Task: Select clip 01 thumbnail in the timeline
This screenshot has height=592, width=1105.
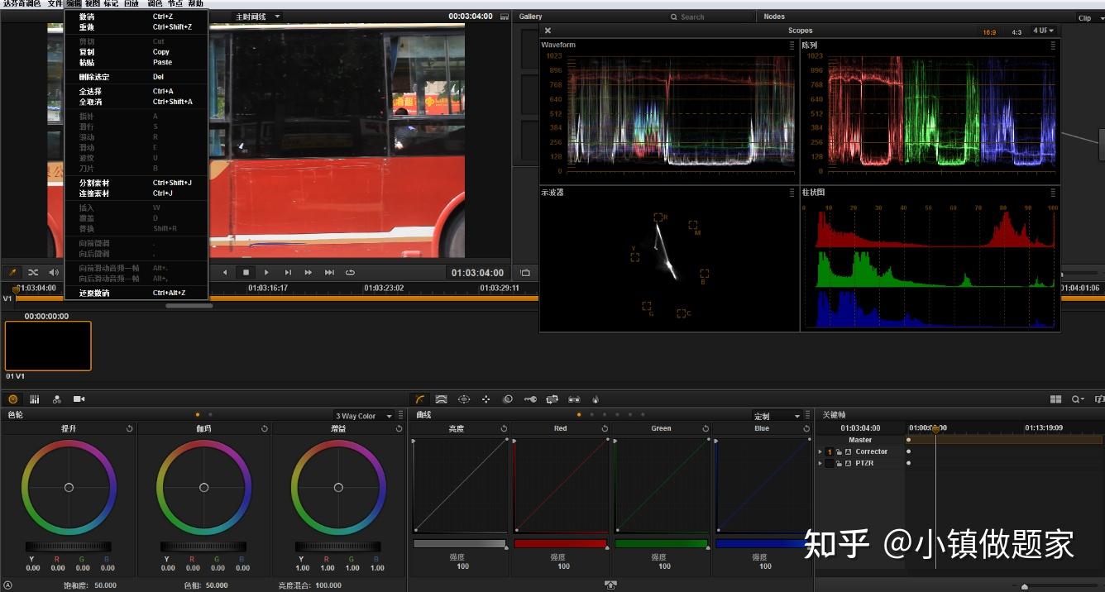Action: click(x=48, y=346)
